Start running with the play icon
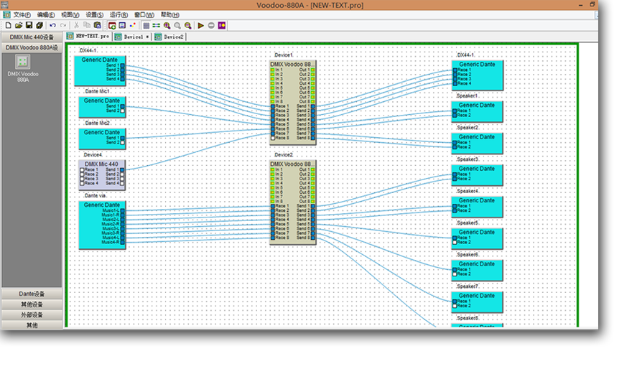 click(200, 25)
